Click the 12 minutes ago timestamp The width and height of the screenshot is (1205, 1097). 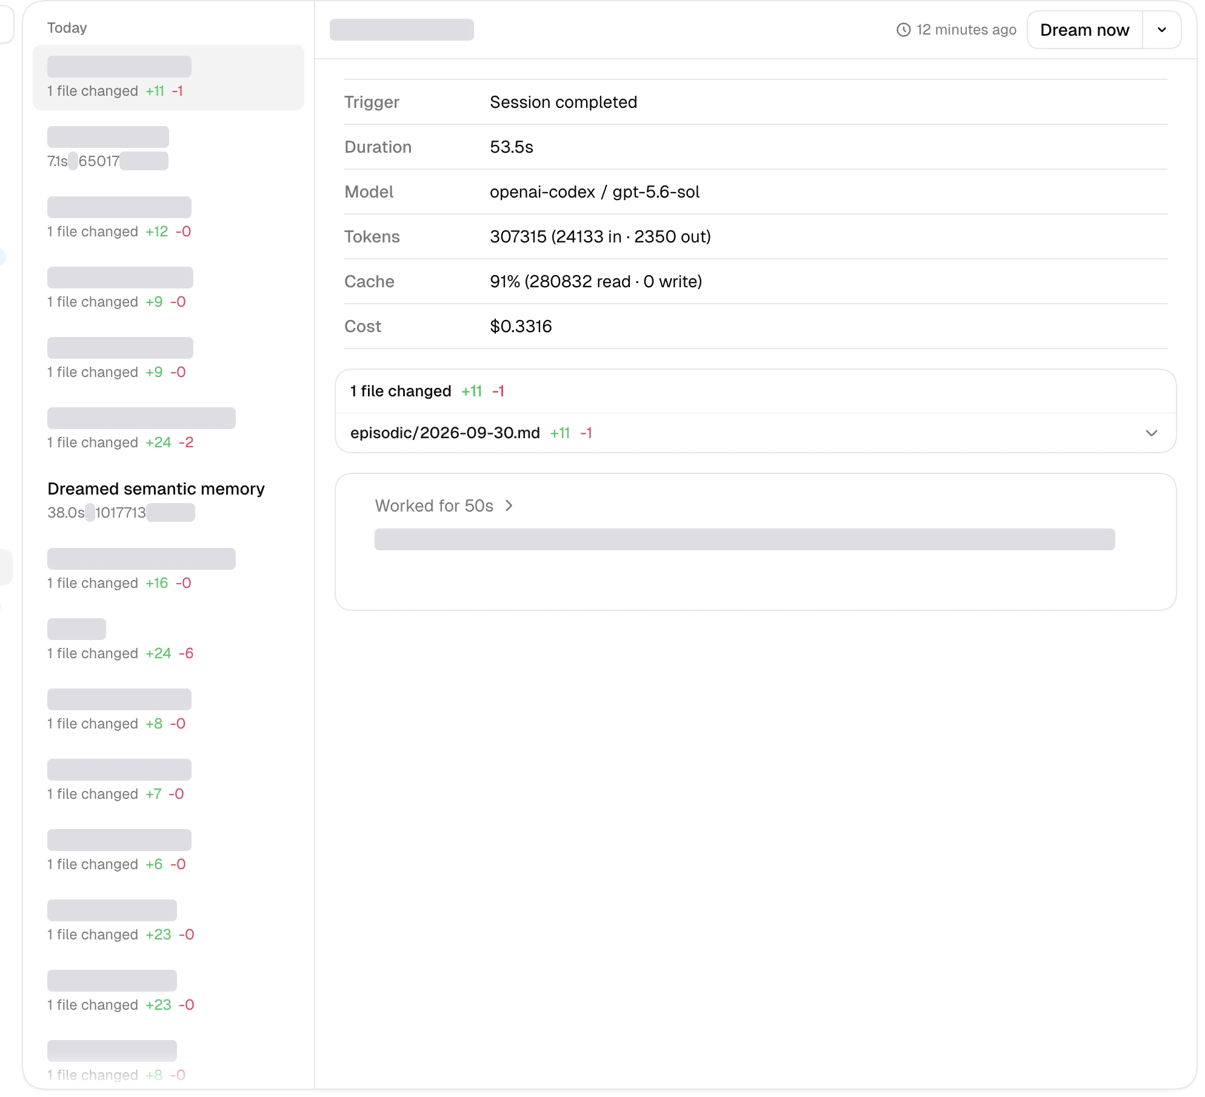tap(966, 30)
